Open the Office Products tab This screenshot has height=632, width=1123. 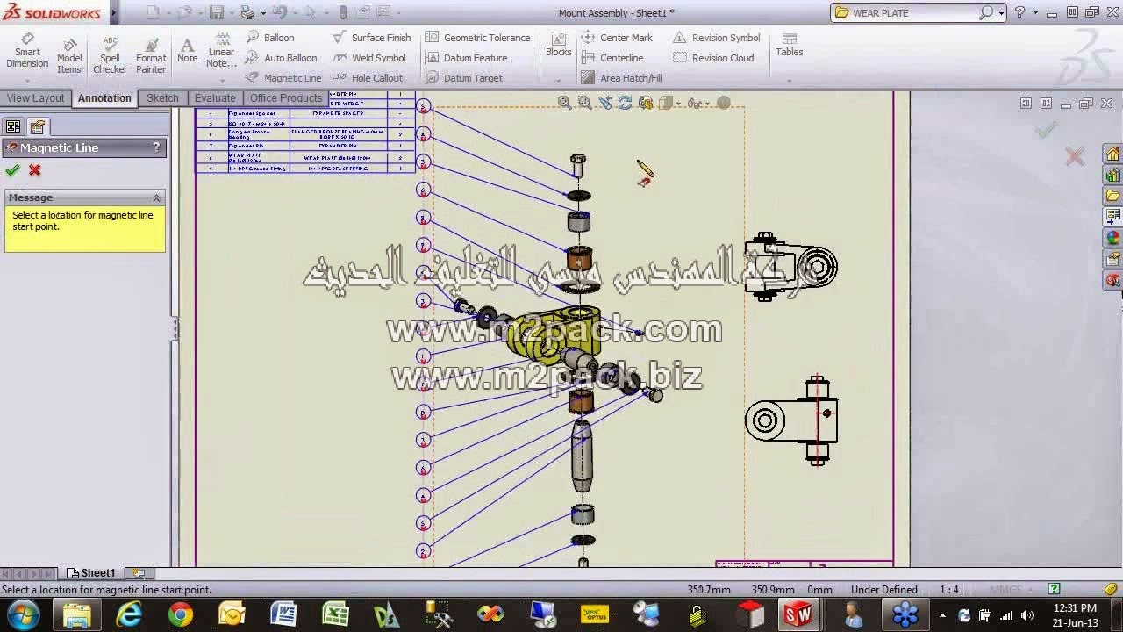(x=286, y=98)
